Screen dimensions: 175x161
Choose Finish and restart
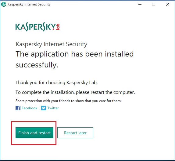click(34, 133)
